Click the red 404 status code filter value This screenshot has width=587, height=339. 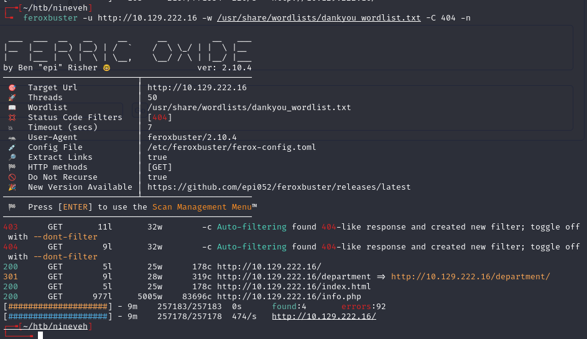[160, 118]
